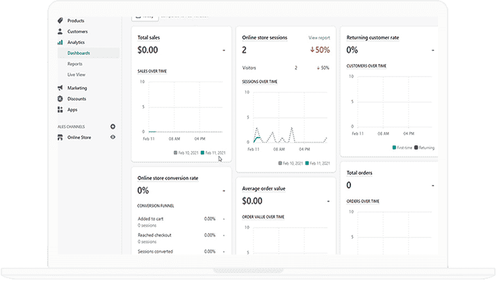Viewport: 497px width, 299px height.
Task: Open Online Store sales channel
Action: [79, 137]
